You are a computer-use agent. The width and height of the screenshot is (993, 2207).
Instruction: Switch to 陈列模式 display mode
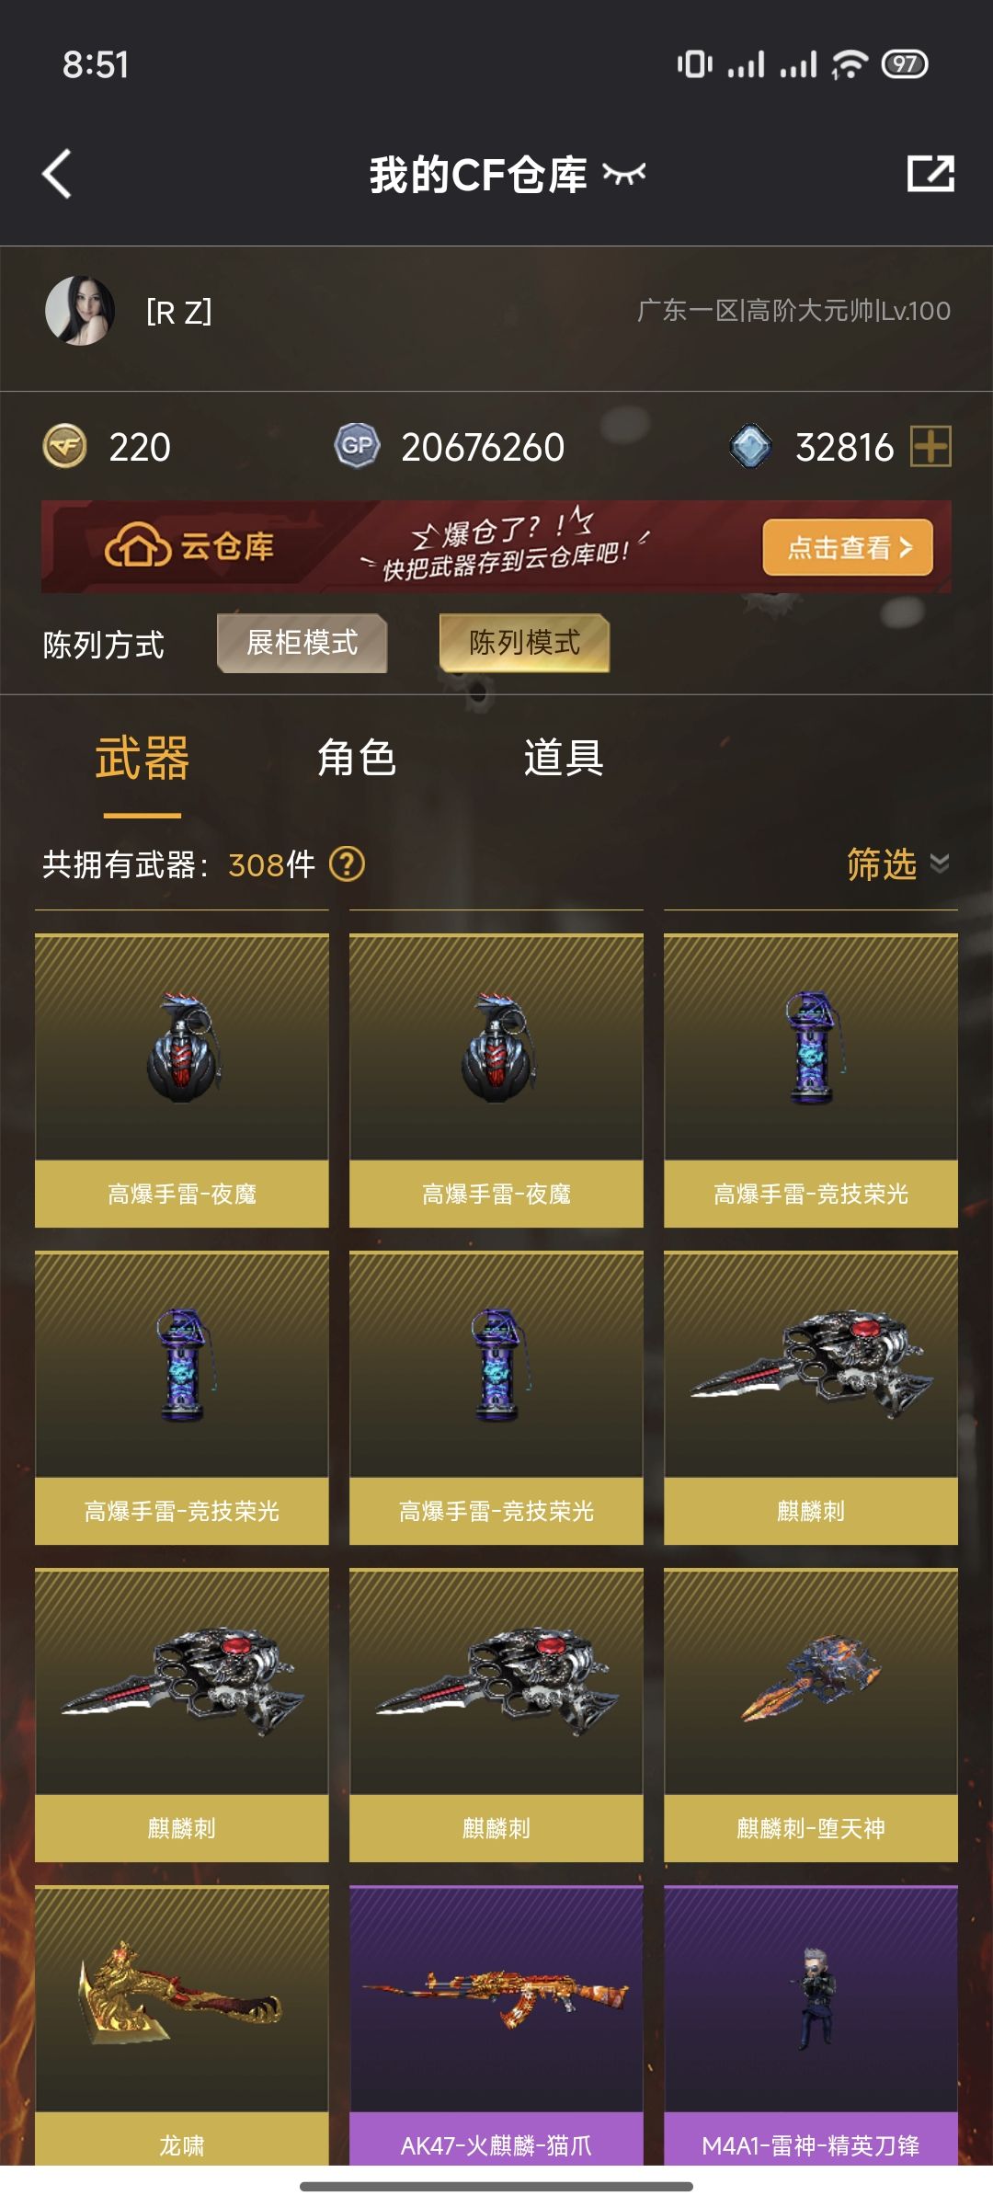[524, 643]
